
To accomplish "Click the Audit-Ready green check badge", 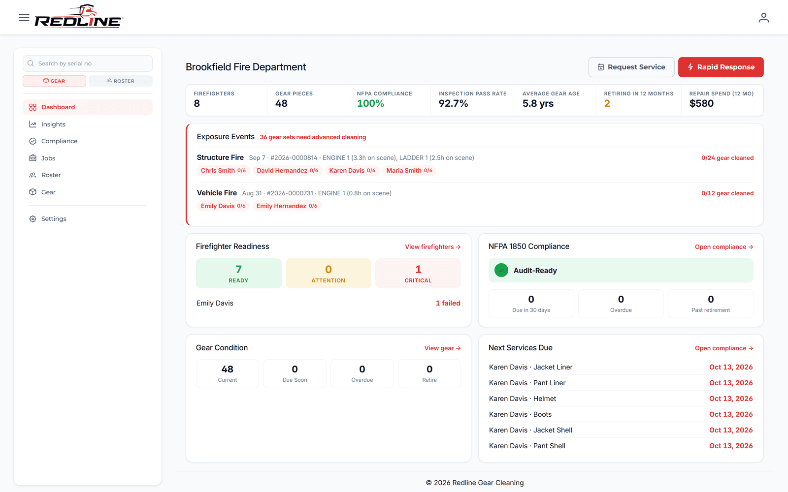I will [x=501, y=270].
